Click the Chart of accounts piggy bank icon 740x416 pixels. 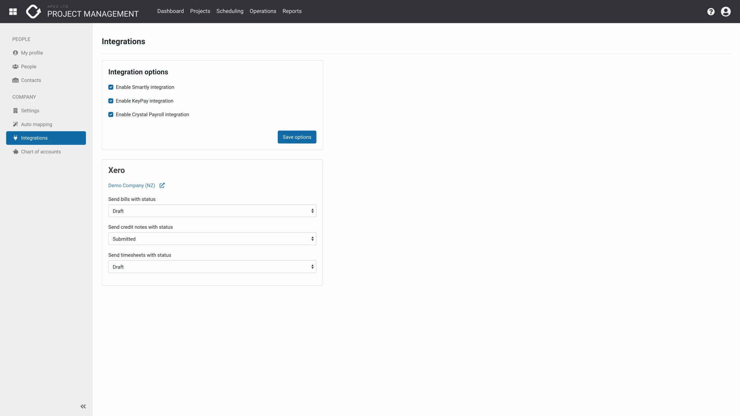16,152
